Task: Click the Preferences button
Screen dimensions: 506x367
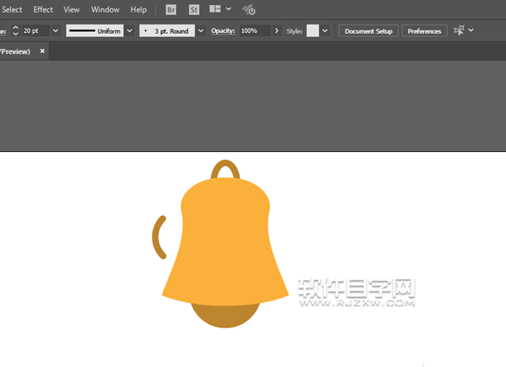Action: (424, 31)
